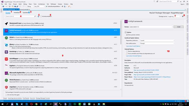189x106 pixels.
Task: Open Learn about Uninstall Options link
Action: pos(134,56)
